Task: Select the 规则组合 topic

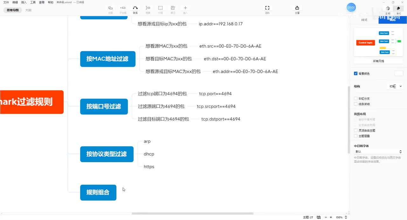Action: (x=98, y=192)
